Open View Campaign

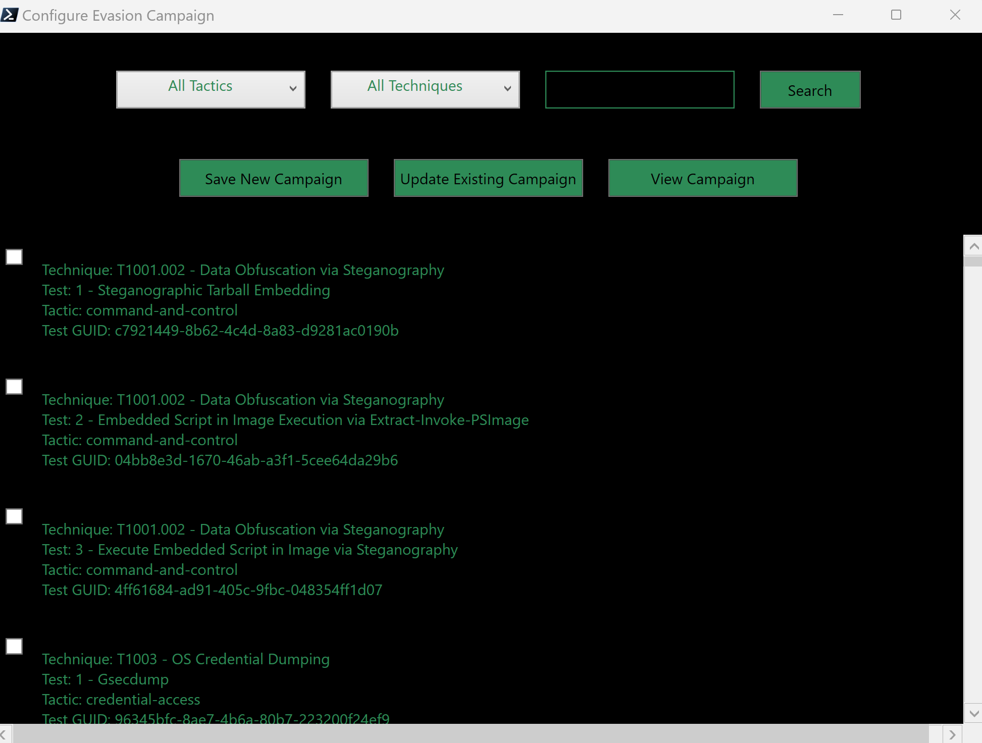[x=703, y=178]
